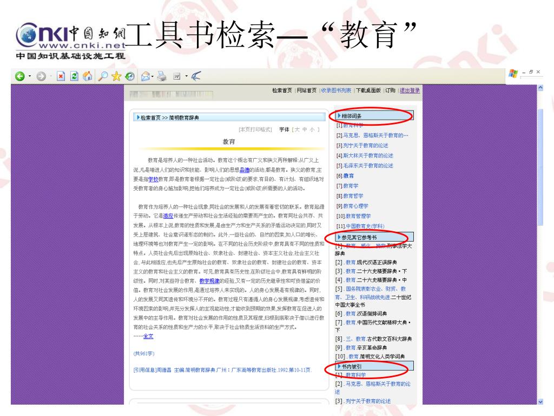Click the blue bird toolbar icon

click(196, 76)
